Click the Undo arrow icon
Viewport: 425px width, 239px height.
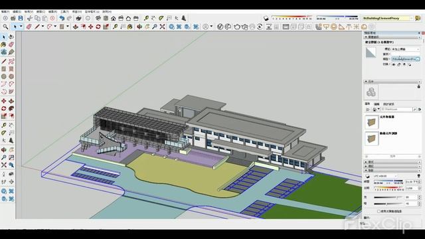click(x=62, y=18)
